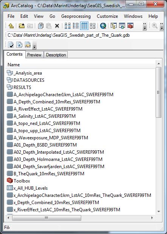Click Disconnect From Folder icon

(x=30, y=26)
